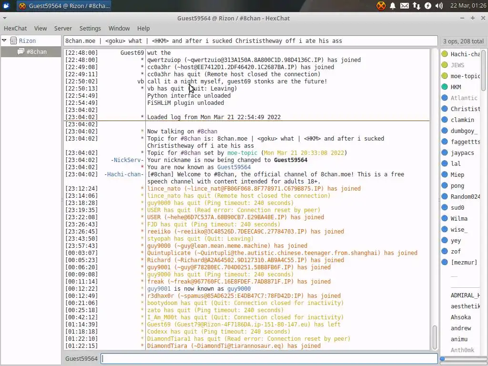Open the volume speaker tray icon
The height and width of the screenshot is (366, 488).
tap(439, 6)
